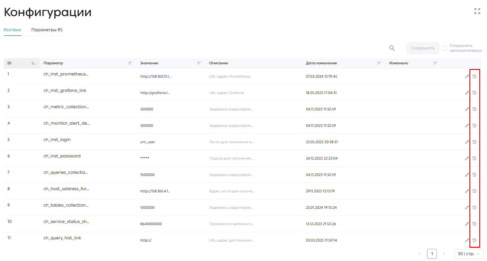Open the Значение column filter menu

pyautogui.click(x=199, y=63)
